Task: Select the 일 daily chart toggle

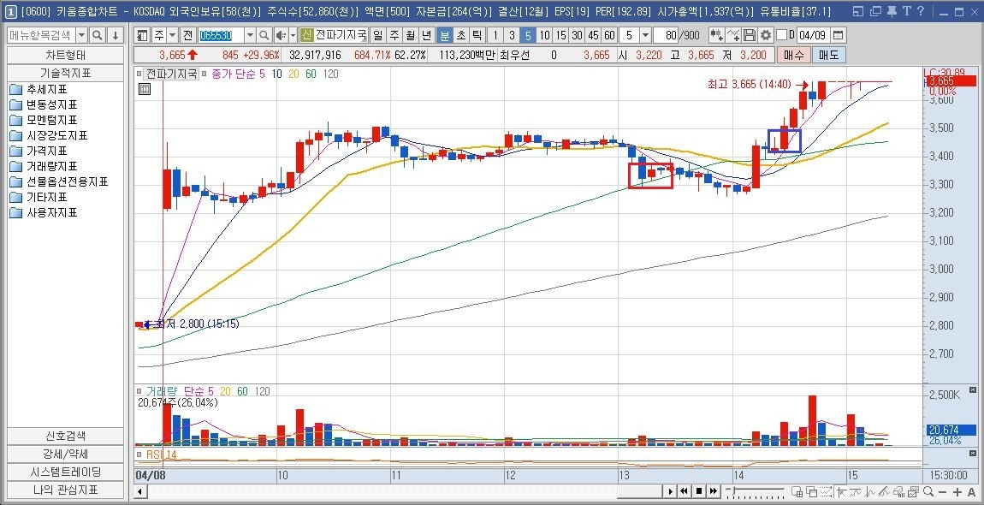Action: [377, 35]
